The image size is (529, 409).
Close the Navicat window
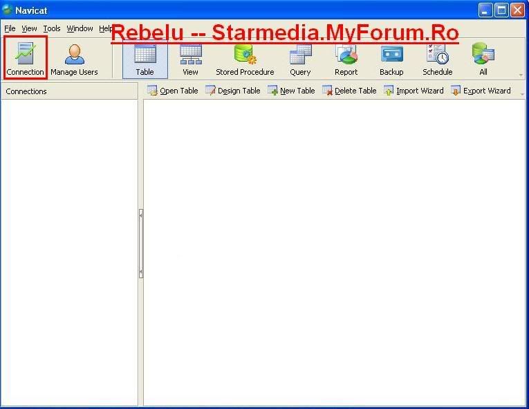[517, 10]
